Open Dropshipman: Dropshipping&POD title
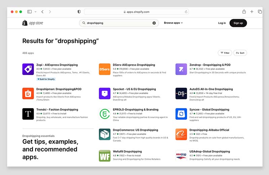The width and height of the screenshot is (269, 175). [x=59, y=89]
